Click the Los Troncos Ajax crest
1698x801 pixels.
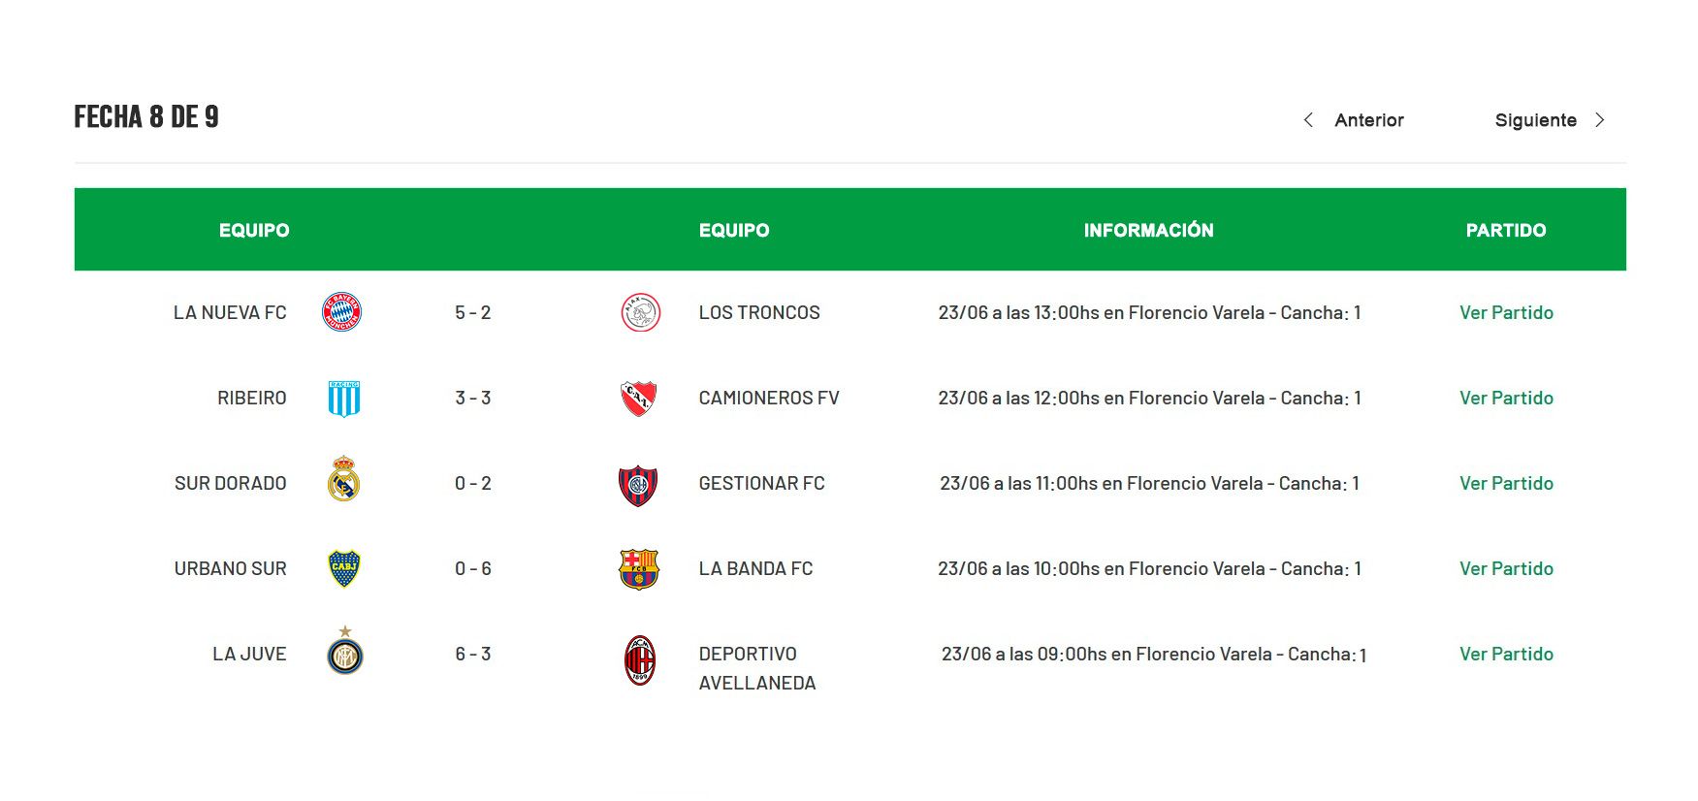point(640,312)
